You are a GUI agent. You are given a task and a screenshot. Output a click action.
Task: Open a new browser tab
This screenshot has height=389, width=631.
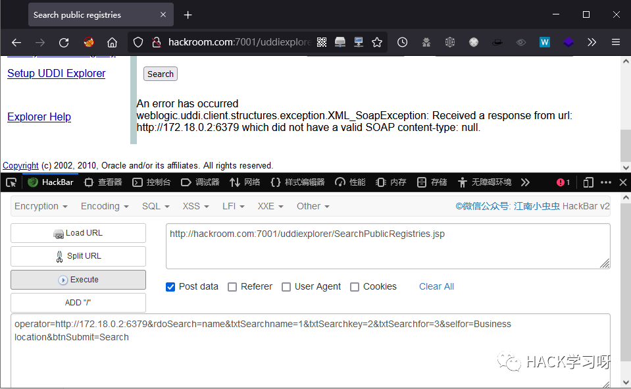click(188, 15)
